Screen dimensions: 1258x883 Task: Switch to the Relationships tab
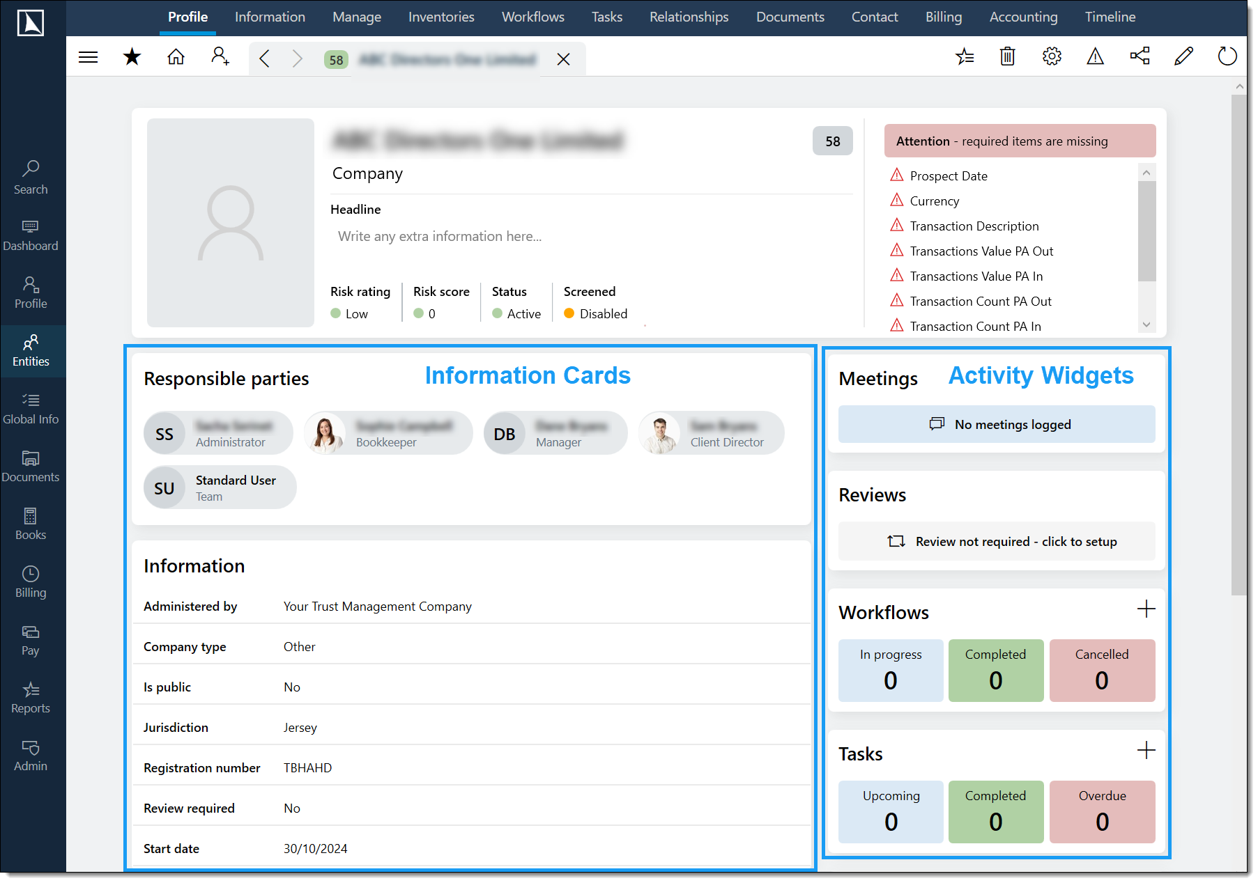point(689,17)
